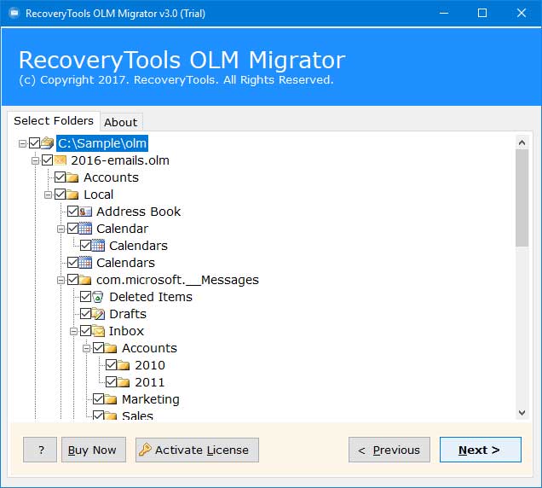The height and width of the screenshot is (488, 542).
Task: Click the scrollbar down arrow
Action: tap(522, 413)
